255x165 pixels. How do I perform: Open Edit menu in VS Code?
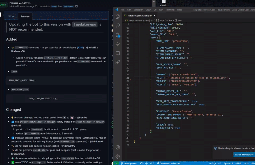click(129, 10)
